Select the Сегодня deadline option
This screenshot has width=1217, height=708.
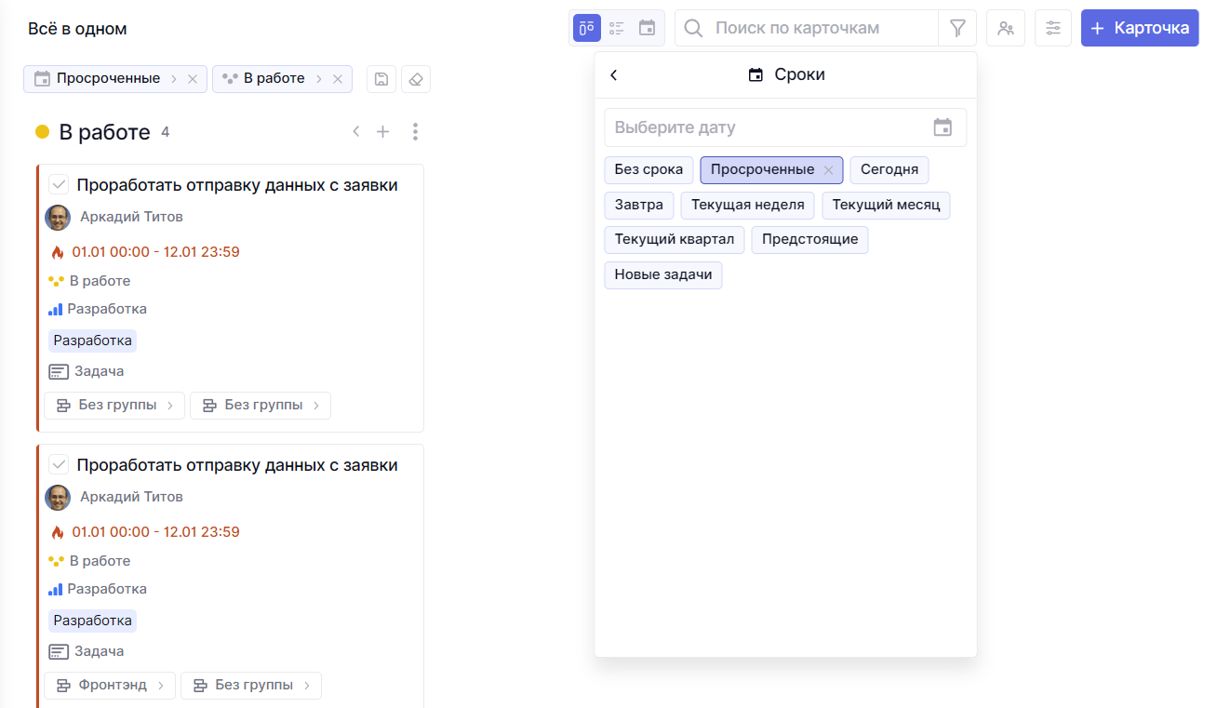(x=889, y=170)
